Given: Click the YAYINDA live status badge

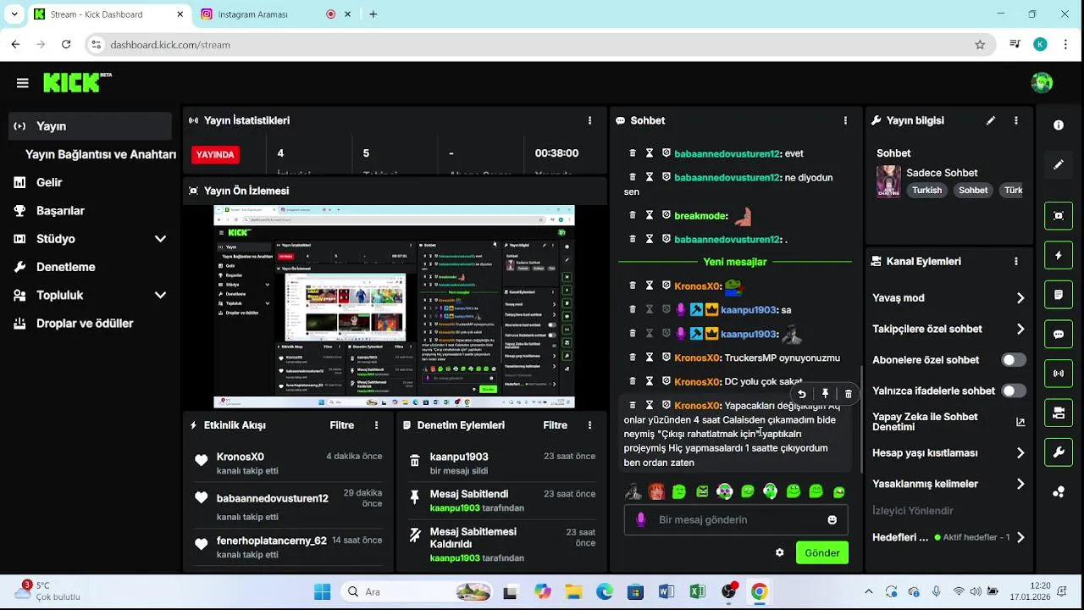Looking at the screenshot, I should pos(215,155).
